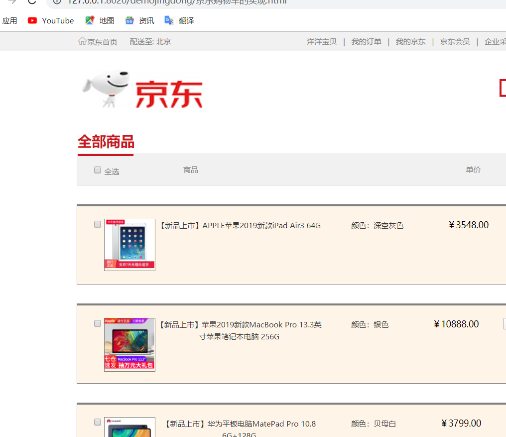The image size is (506, 437).
Task: Go to 京东首页 home link
Action: click(x=98, y=42)
